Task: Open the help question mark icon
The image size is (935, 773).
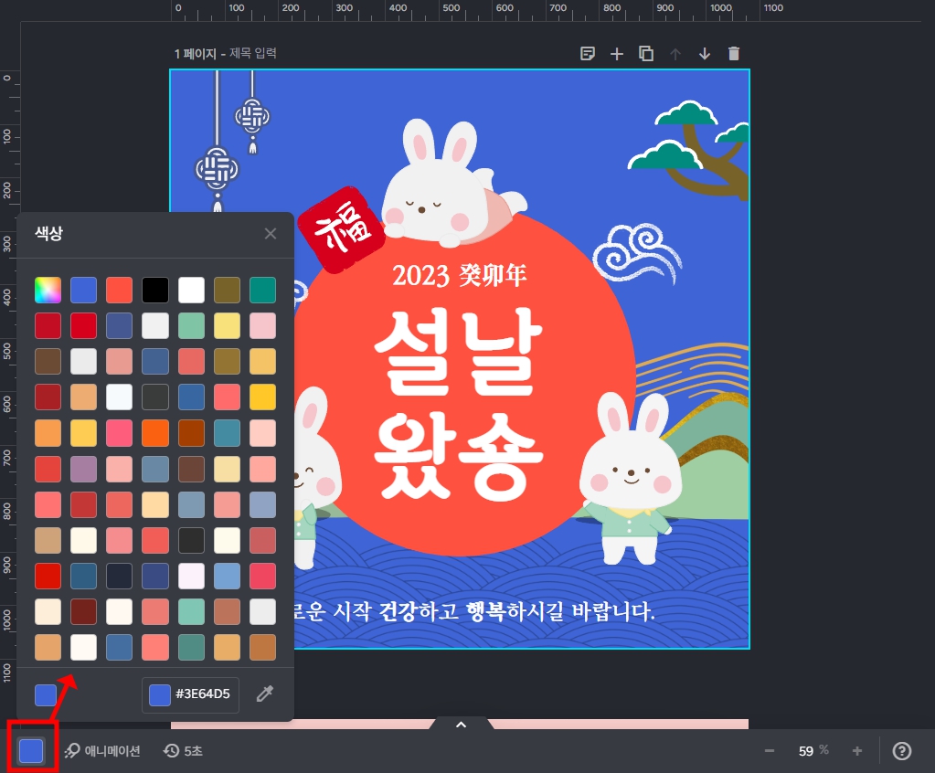Action: (902, 751)
